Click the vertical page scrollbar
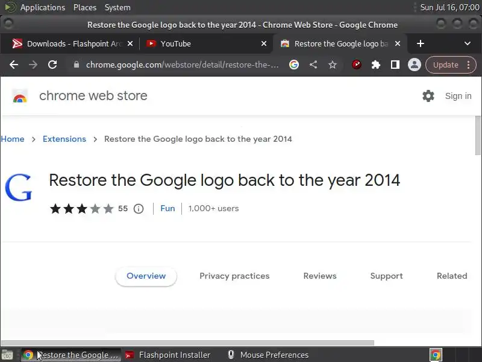 tap(478, 135)
